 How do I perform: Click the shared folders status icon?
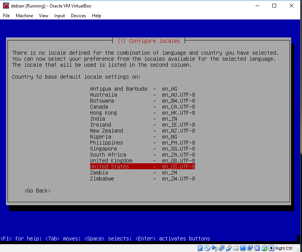point(236,248)
